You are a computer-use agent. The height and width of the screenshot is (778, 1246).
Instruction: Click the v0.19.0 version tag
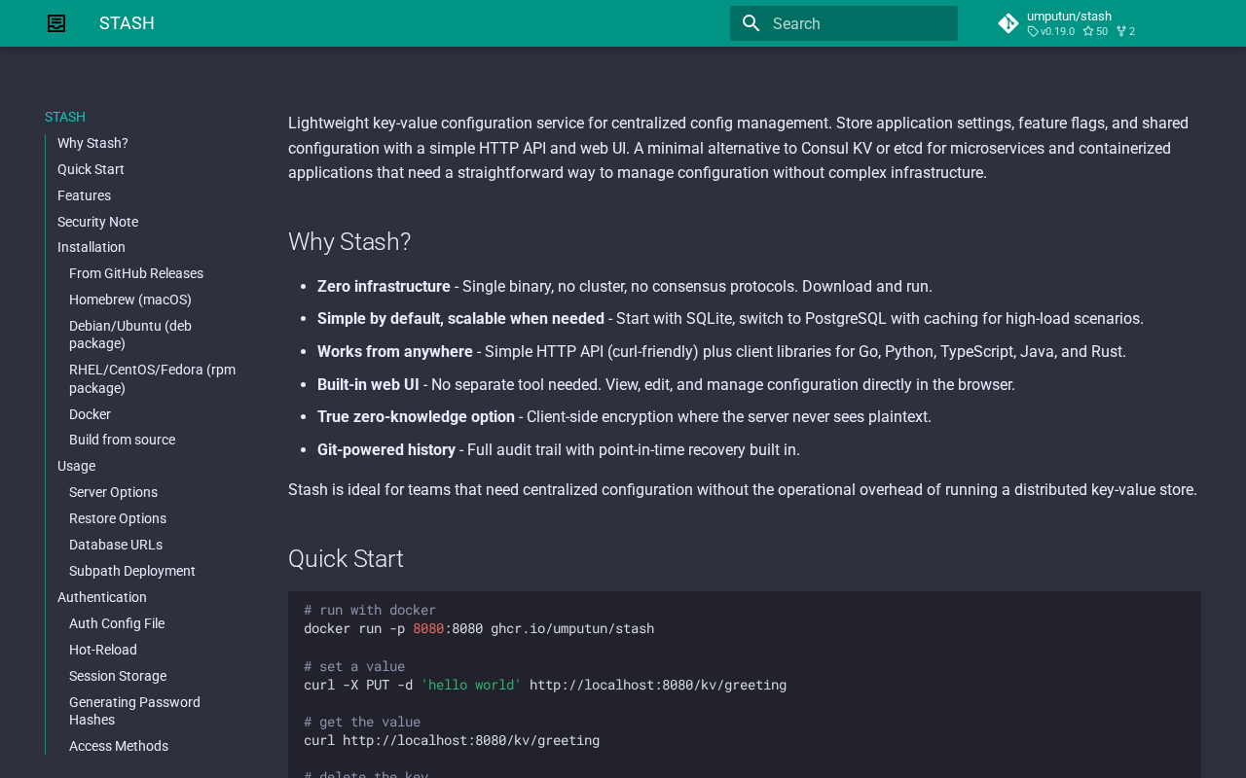click(1051, 32)
